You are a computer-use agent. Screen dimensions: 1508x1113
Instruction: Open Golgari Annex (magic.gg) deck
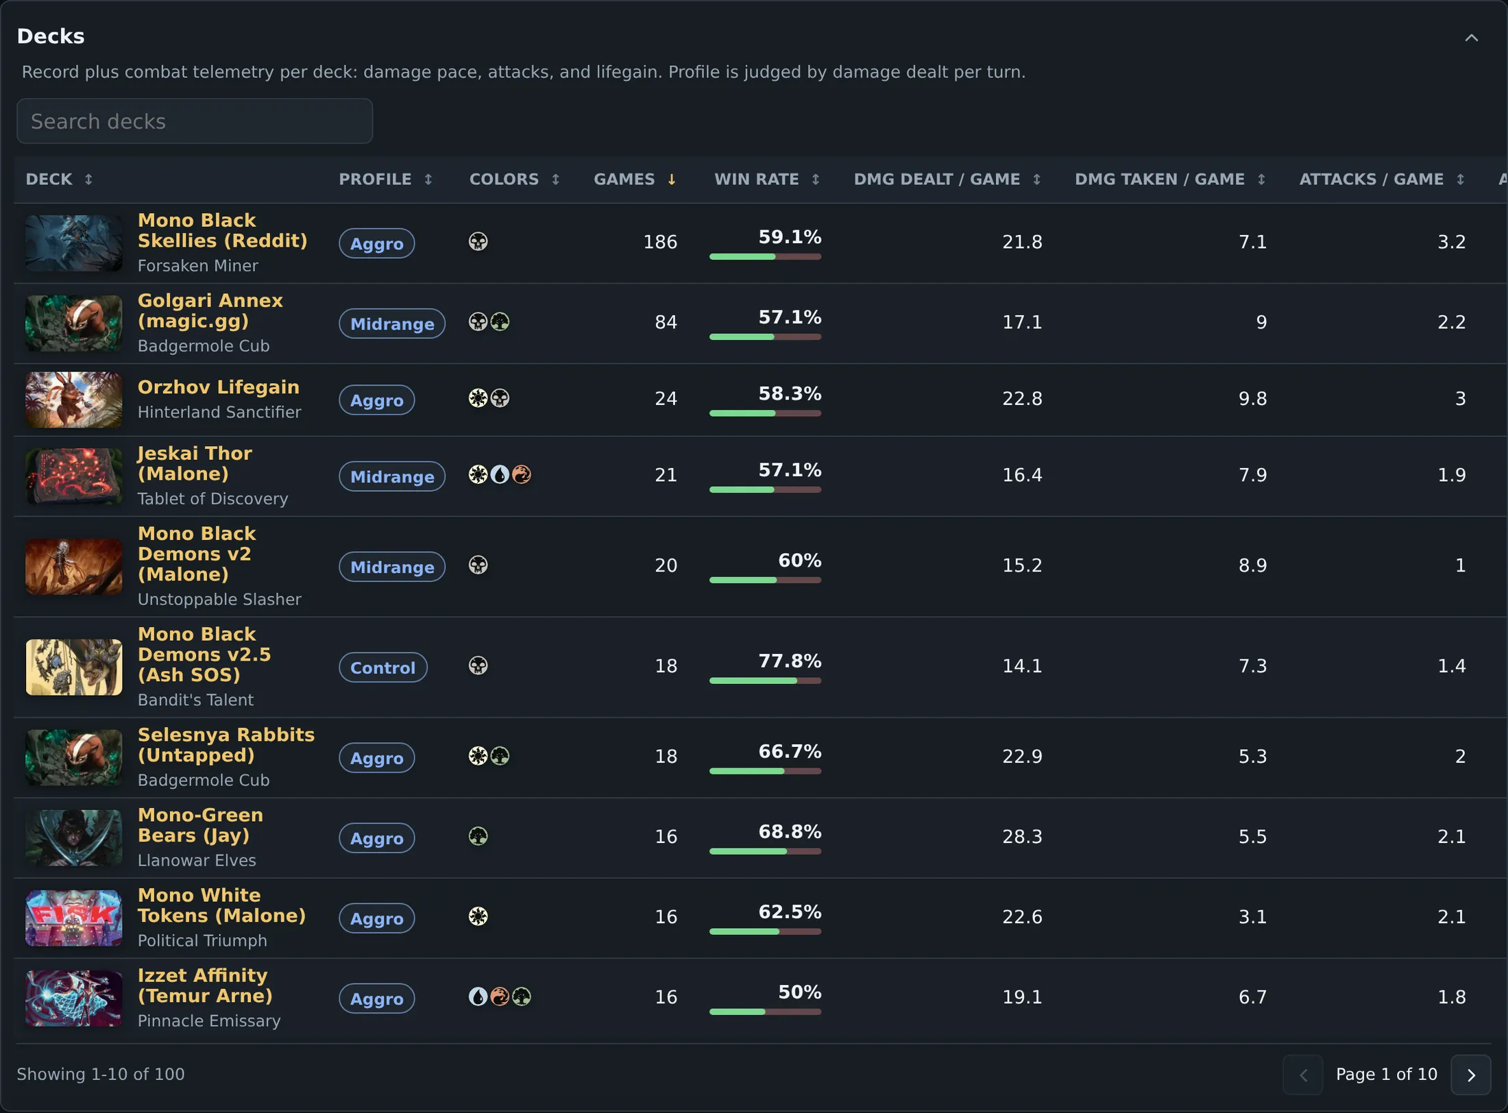click(210, 311)
